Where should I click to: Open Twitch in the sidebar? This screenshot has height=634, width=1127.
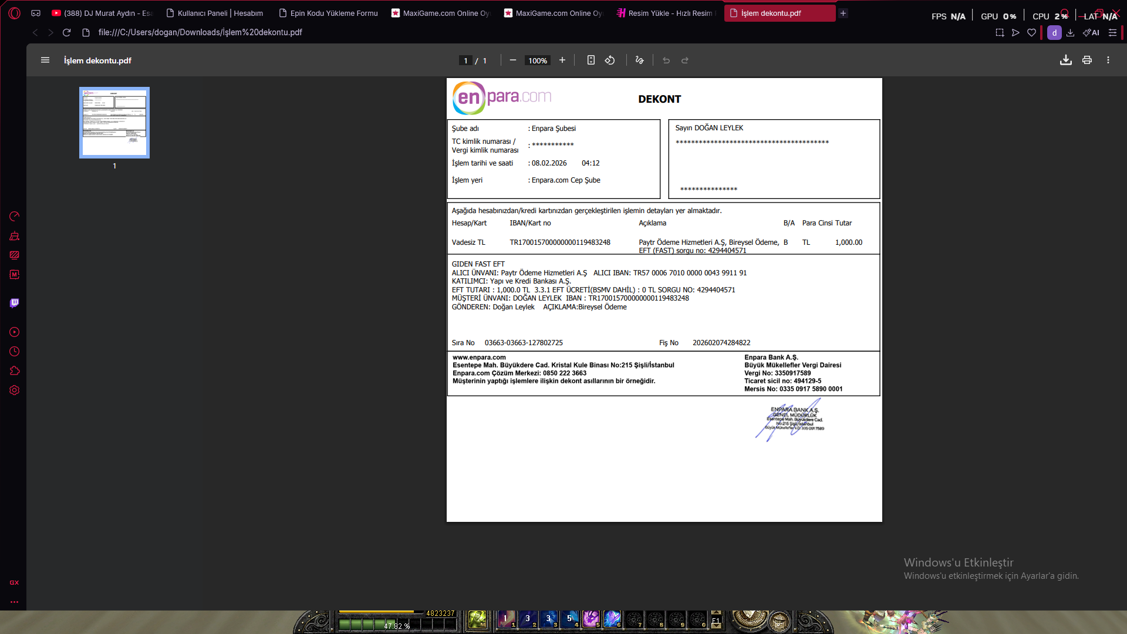coord(15,303)
